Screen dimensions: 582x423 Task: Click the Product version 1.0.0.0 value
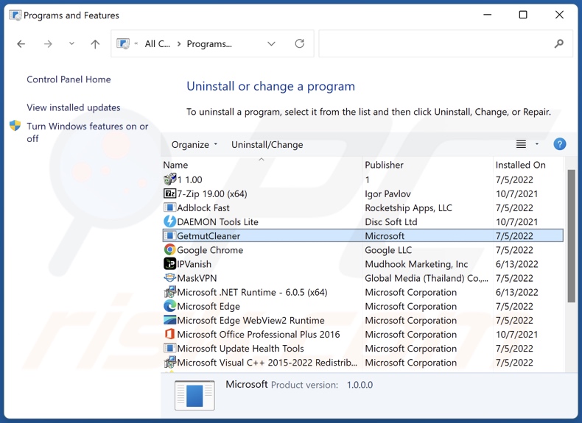pyautogui.click(x=360, y=385)
